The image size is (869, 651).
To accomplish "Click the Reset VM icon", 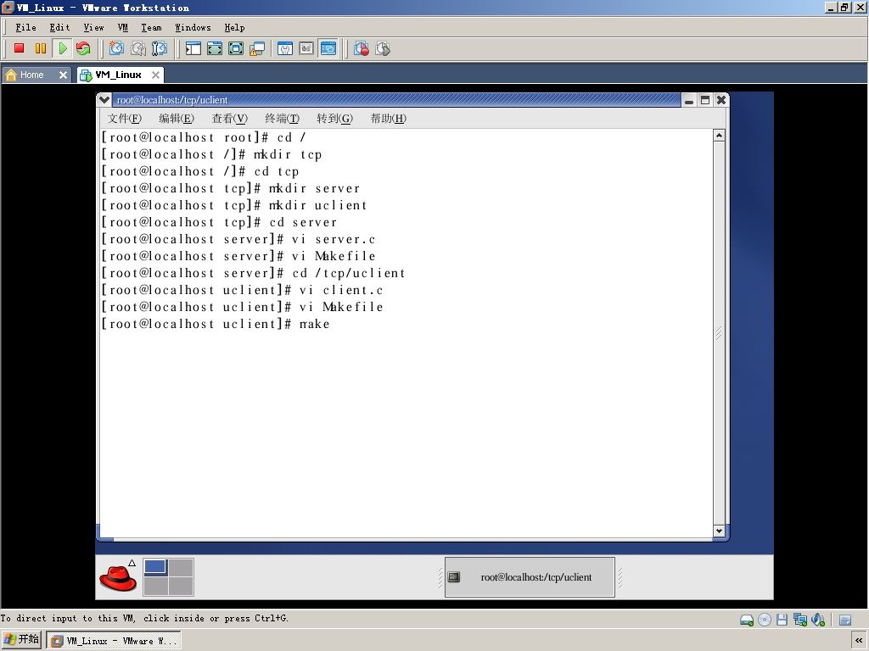I will (83, 48).
